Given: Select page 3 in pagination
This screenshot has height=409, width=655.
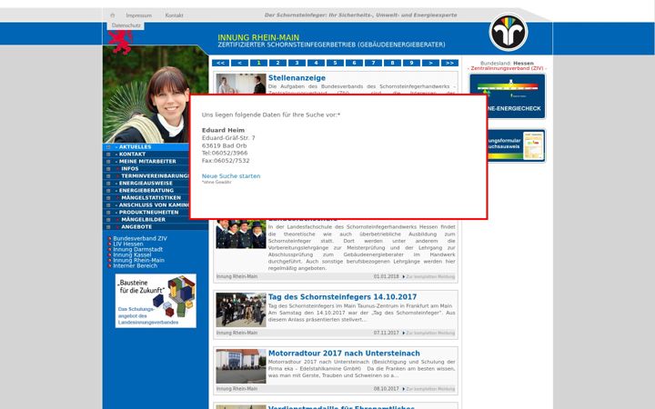Looking at the screenshot, I should coord(297,63).
